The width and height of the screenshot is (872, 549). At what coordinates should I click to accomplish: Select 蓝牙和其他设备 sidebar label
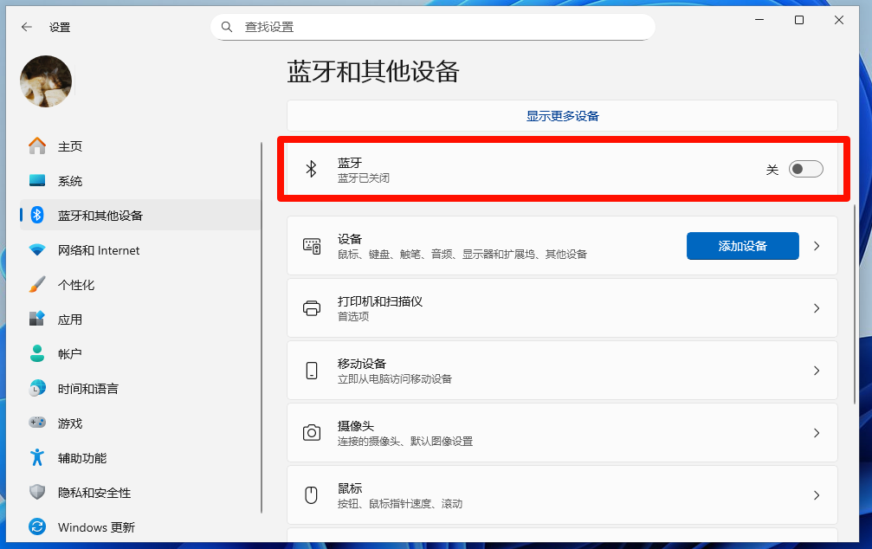pyautogui.click(x=100, y=216)
